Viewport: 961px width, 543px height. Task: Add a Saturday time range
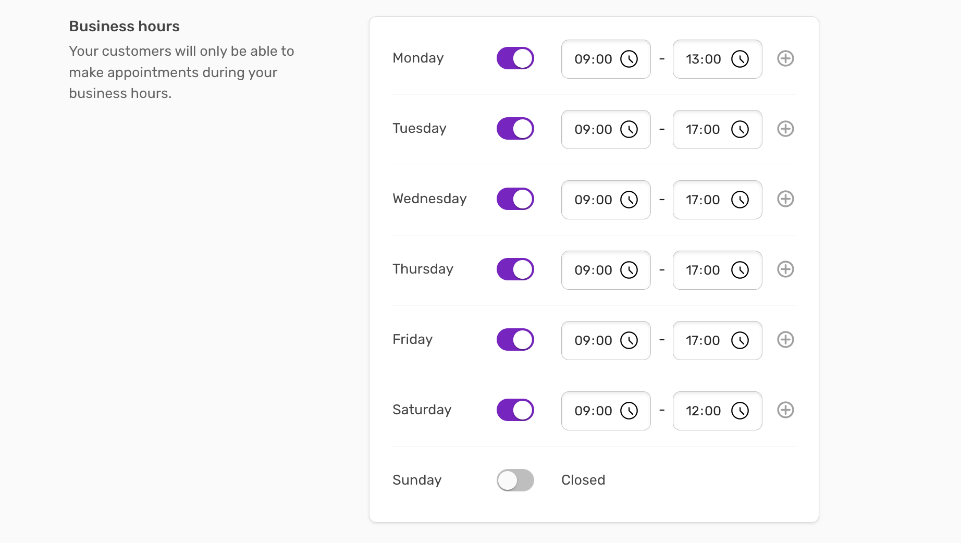coord(785,410)
